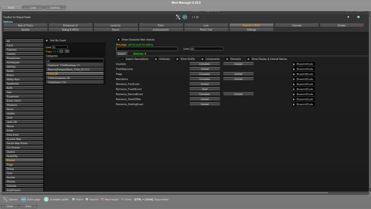
Task: Expand the BlueprintEtude disclosure for Counters
Action: tap(294, 64)
